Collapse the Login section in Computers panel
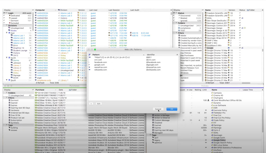Viewport: 266px width, 153px height. point(7,13)
